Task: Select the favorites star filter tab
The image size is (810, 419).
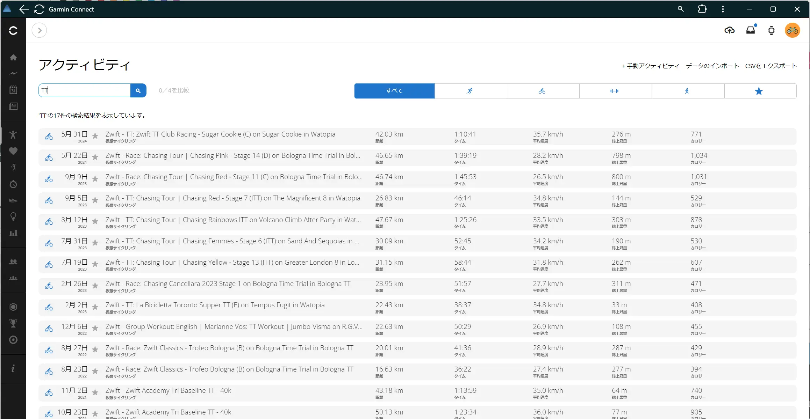Action: pyautogui.click(x=760, y=91)
